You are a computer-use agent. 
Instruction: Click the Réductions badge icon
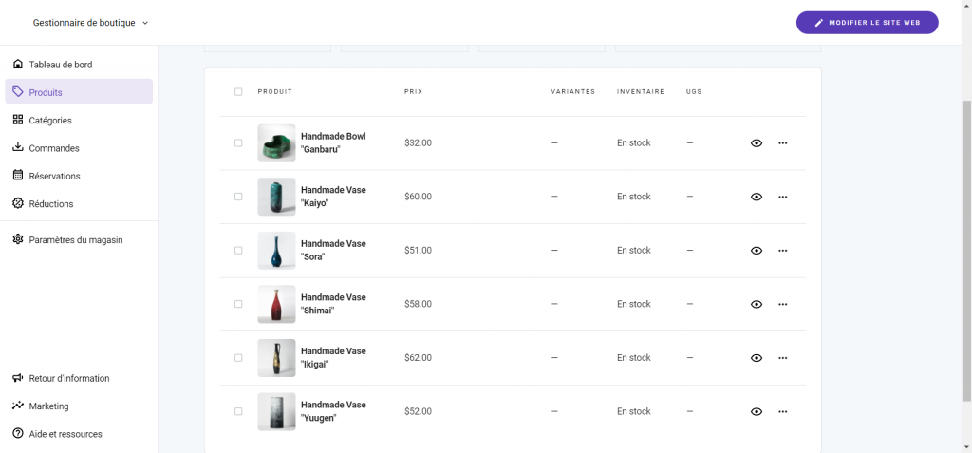18,203
